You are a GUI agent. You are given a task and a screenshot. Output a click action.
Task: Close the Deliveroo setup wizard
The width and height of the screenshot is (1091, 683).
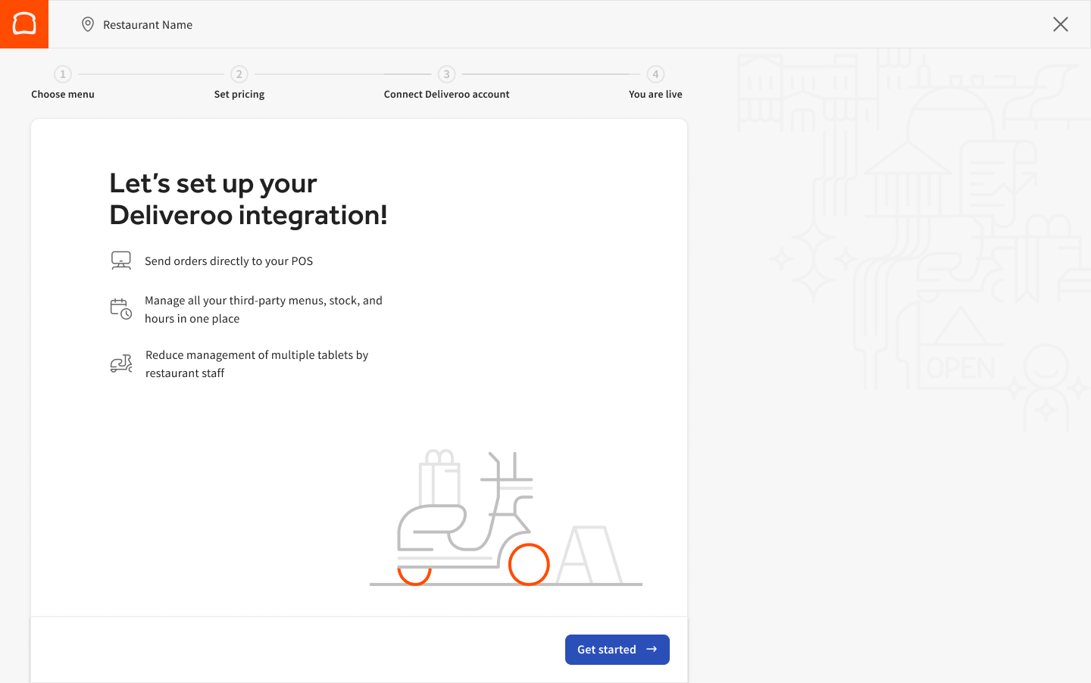point(1060,24)
